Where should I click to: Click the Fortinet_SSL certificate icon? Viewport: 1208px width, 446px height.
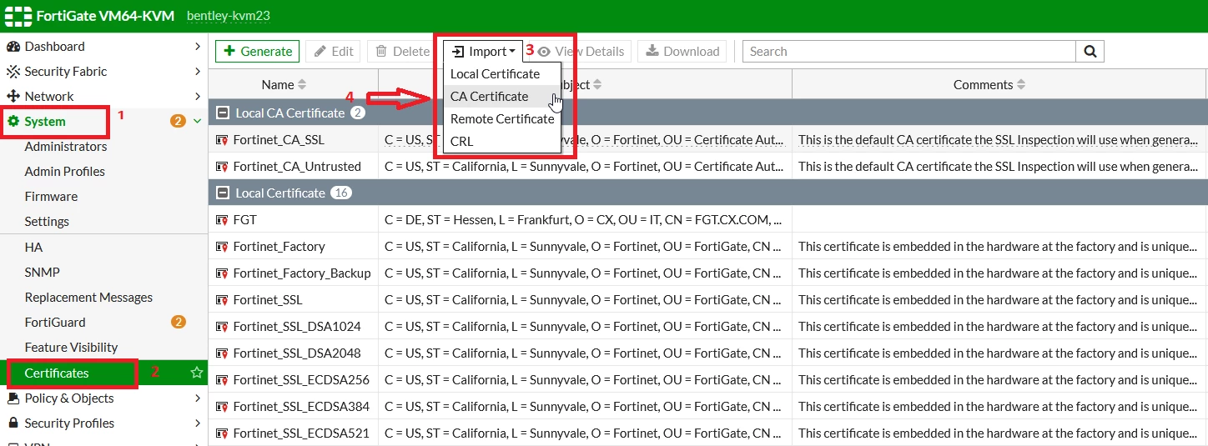(222, 300)
